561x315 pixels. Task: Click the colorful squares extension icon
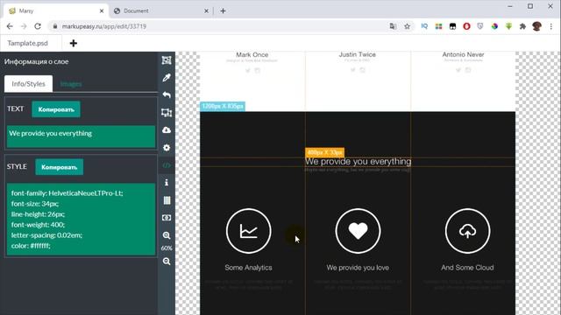pos(438,26)
